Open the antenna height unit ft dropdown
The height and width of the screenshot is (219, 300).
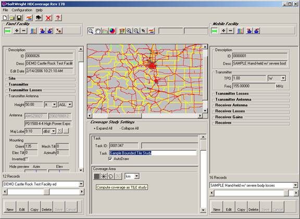[54, 105]
